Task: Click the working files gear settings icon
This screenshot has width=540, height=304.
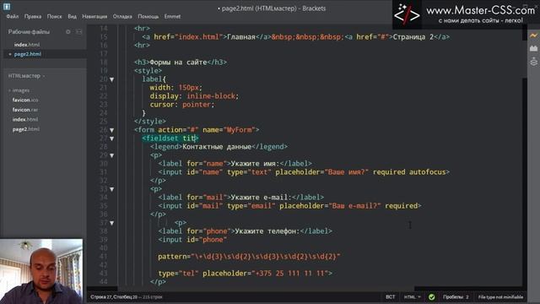Action: coord(68,32)
